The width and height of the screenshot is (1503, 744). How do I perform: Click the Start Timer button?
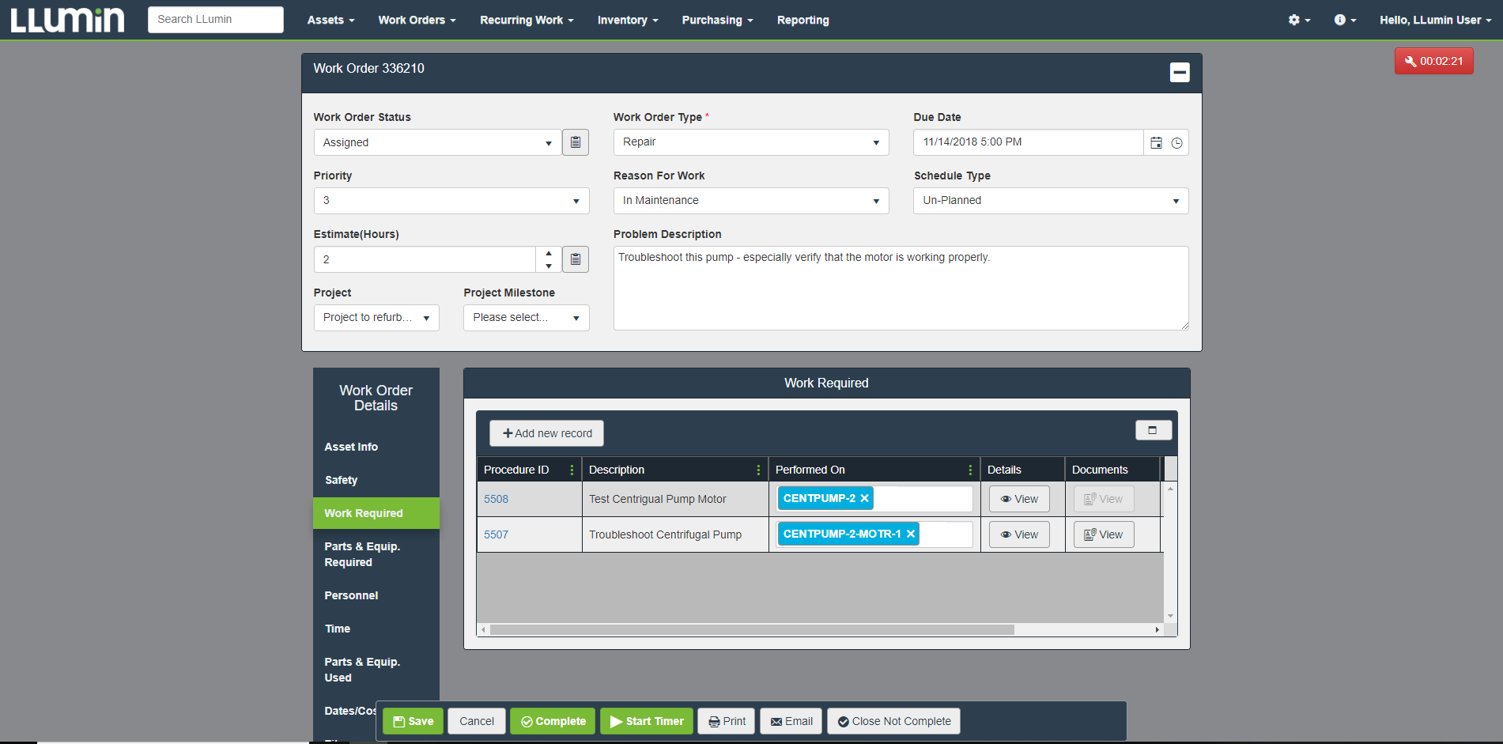646,720
